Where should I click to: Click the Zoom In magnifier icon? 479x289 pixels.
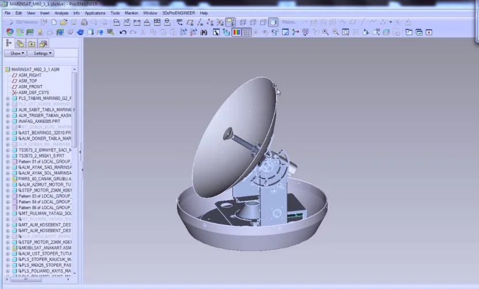(325, 32)
